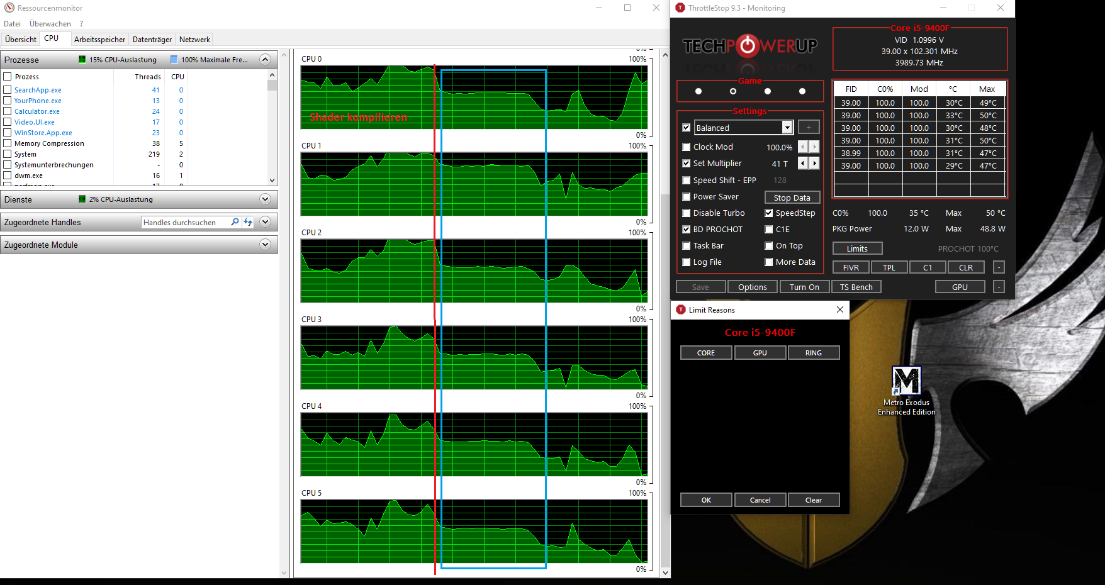
Task: Enable the C1E checkbox
Action: pos(768,230)
